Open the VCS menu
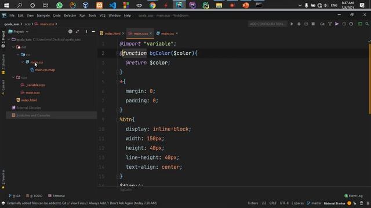Image resolution: width=371 pixels, height=208 pixels. (x=103, y=16)
